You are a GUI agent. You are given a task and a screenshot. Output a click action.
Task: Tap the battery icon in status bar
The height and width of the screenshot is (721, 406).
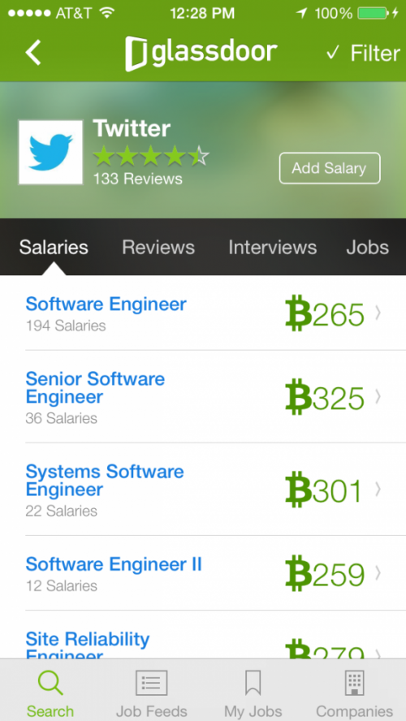[373, 13]
